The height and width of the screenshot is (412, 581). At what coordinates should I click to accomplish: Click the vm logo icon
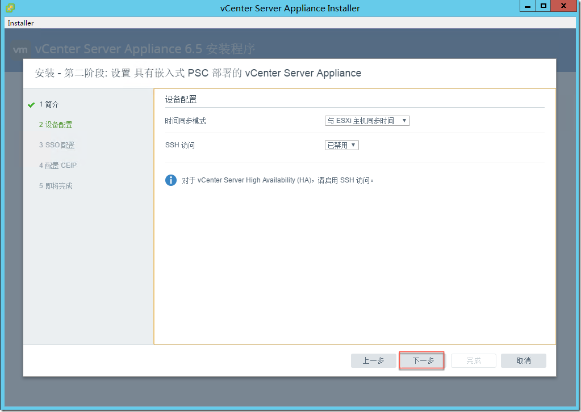click(20, 50)
